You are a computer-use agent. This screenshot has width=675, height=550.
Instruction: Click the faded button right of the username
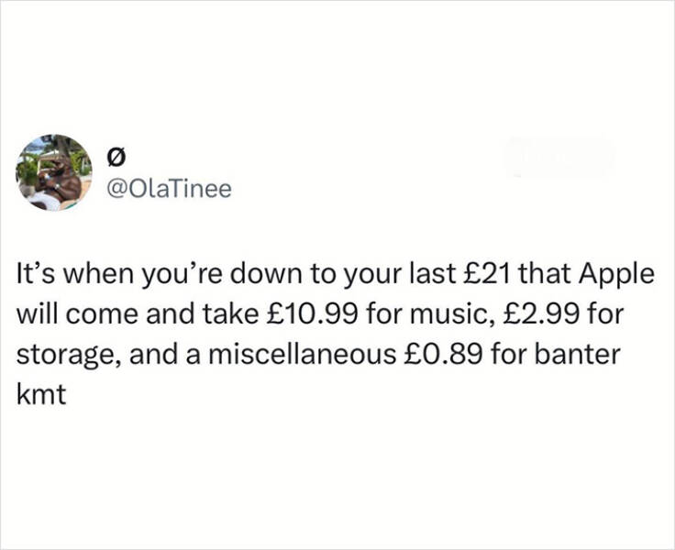coord(558,158)
